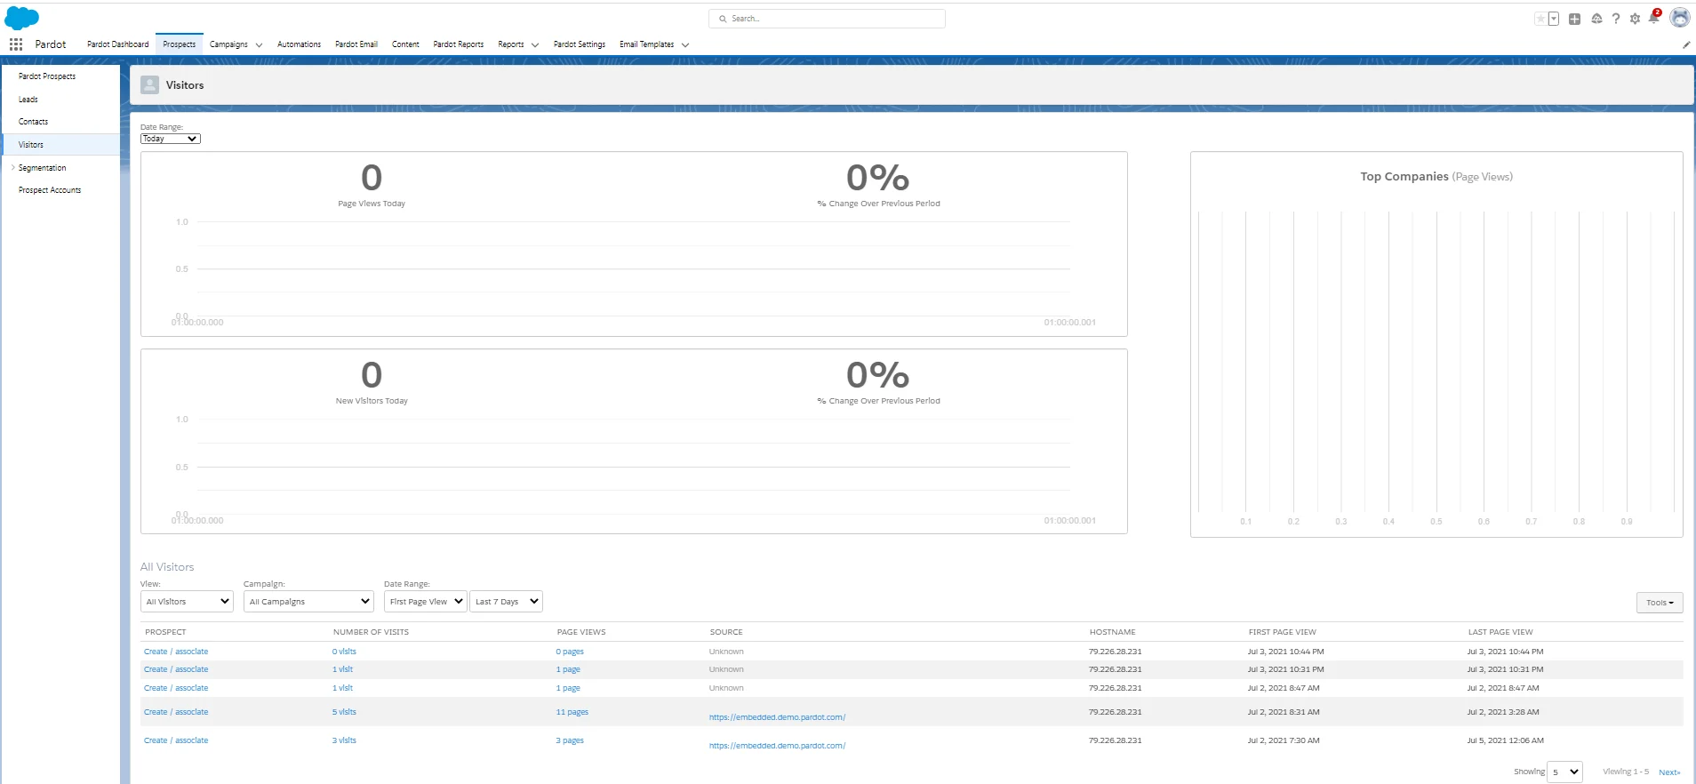Expand the Reports tab chevron
1696x784 pixels.
click(x=535, y=45)
